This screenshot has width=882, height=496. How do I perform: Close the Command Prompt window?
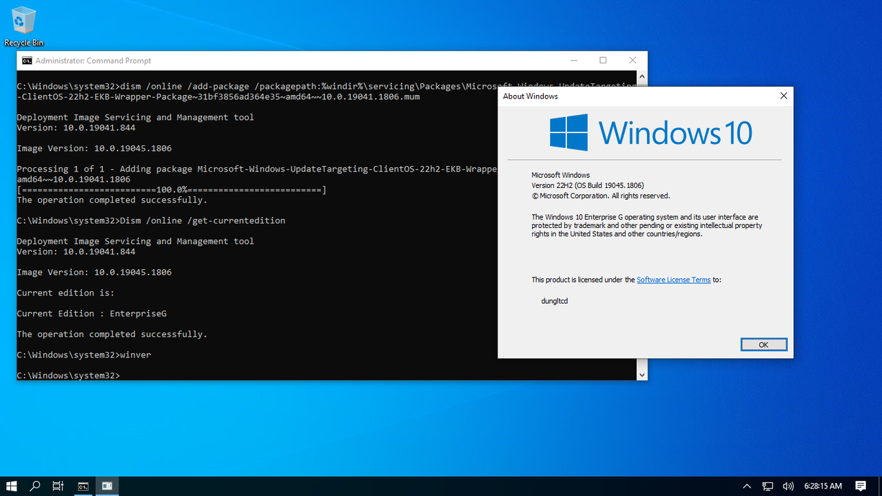pyautogui.click(x=633, y=61)
